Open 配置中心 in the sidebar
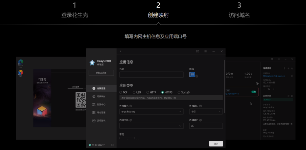Image resolution: width=306 pixels, height=150 pixels. click(x=101, y=104)
